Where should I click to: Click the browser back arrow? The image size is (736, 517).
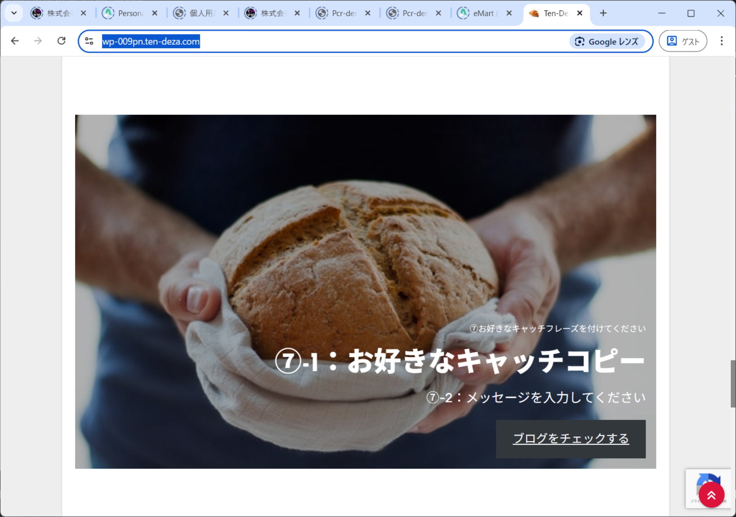click(x=15, y=41)
